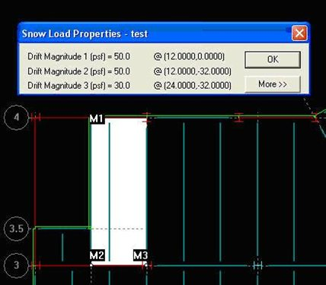Click coordinate text (24.0000,-32.0000)
This screenshot has width=326, height=285.
pyautogui.click(x=193, y=86)
